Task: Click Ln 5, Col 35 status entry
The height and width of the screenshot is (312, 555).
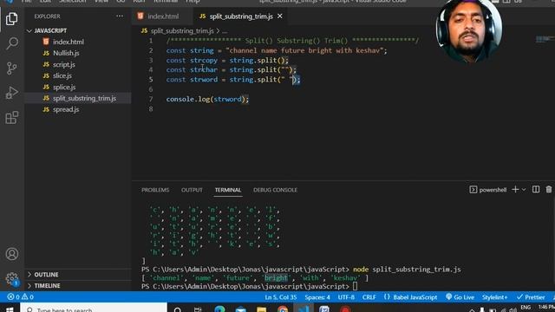Action: (281, 297)
